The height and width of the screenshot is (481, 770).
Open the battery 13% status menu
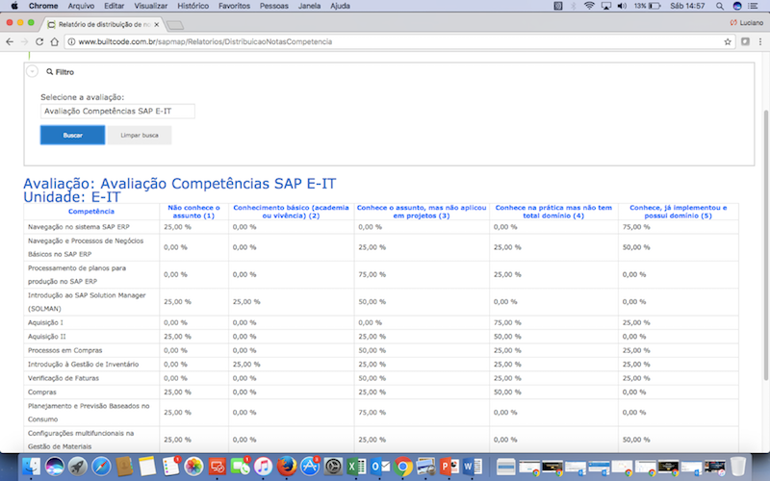click(647, 6)
